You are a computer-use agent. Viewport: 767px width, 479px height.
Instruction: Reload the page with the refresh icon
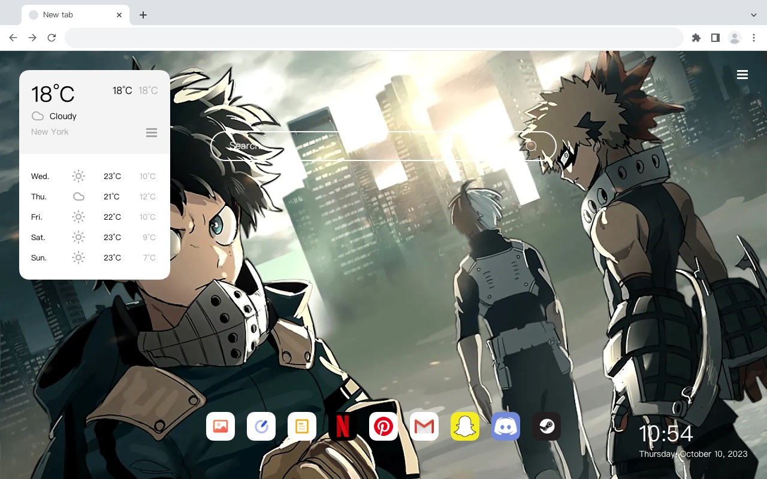[x=52, y=38]
